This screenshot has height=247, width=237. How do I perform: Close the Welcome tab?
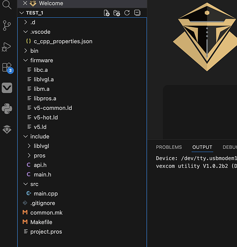(x=25, y=3)
